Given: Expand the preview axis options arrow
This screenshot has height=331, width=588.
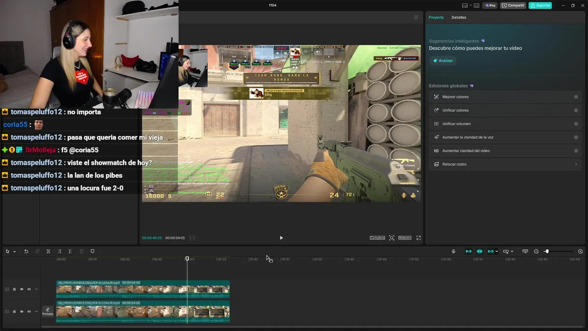Looking at the screenshot, I should [x=512, y=251].
